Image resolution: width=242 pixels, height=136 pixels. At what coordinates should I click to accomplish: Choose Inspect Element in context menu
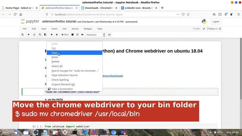click(x=74, y=84)
